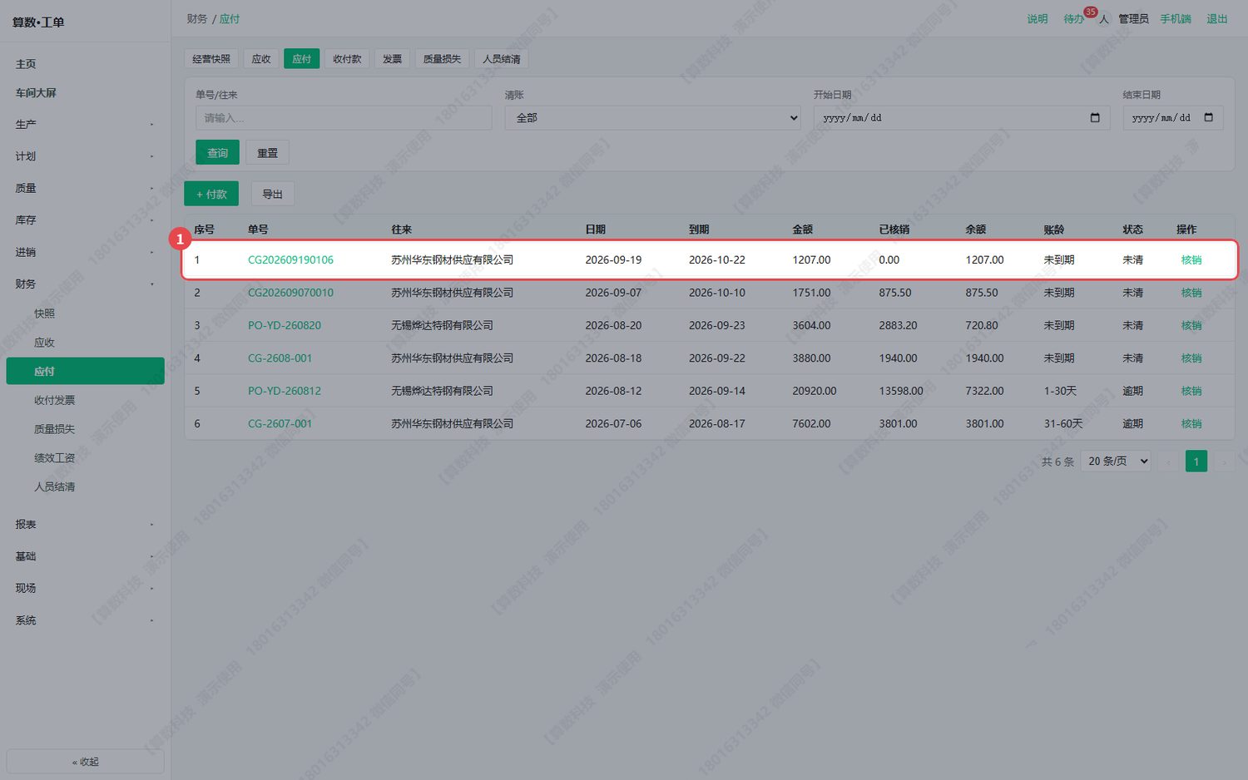Click 核销 for order CG202609070010

pos(1191,293)
